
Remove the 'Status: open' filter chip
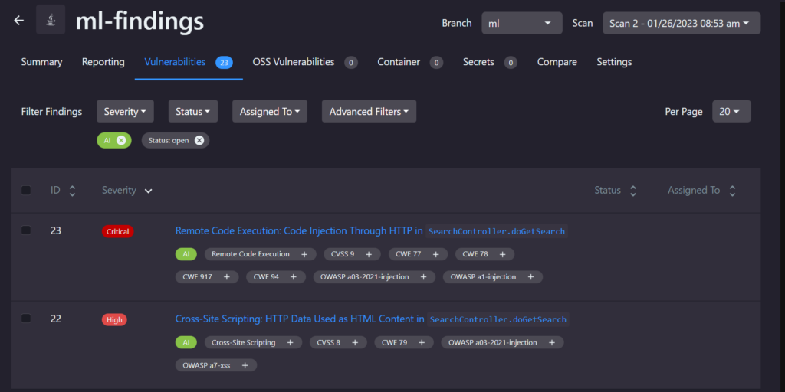199,140
